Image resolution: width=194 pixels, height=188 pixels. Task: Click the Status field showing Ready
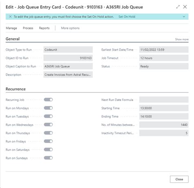[x=164, y=66]
